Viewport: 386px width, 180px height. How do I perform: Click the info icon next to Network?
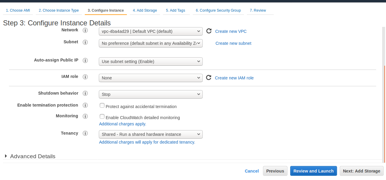click(85, 30)
